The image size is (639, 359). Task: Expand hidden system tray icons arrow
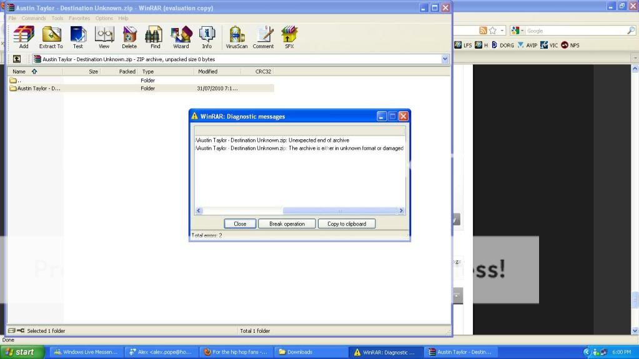pyautogui.click(x=587, y=352)
